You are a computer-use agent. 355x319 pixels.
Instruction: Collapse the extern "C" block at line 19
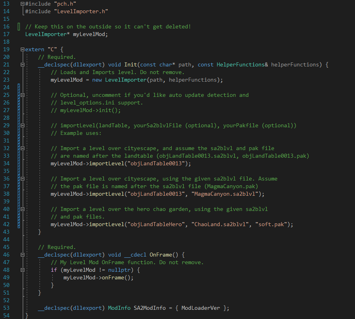(x=22, y=50)
